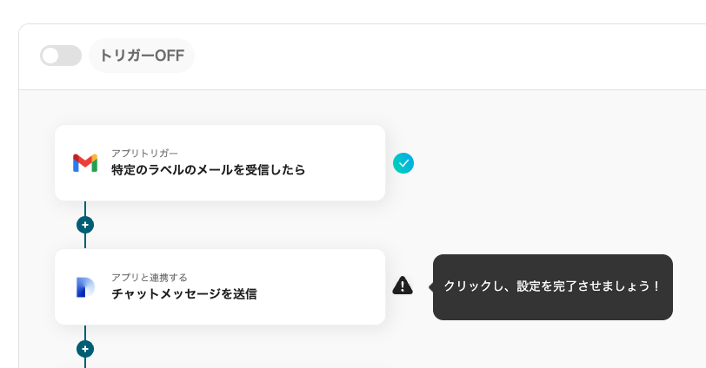Open the チャットメッセージを送信 step title
The height and width of the screenshot is (368, 706).
click(183, 294)
